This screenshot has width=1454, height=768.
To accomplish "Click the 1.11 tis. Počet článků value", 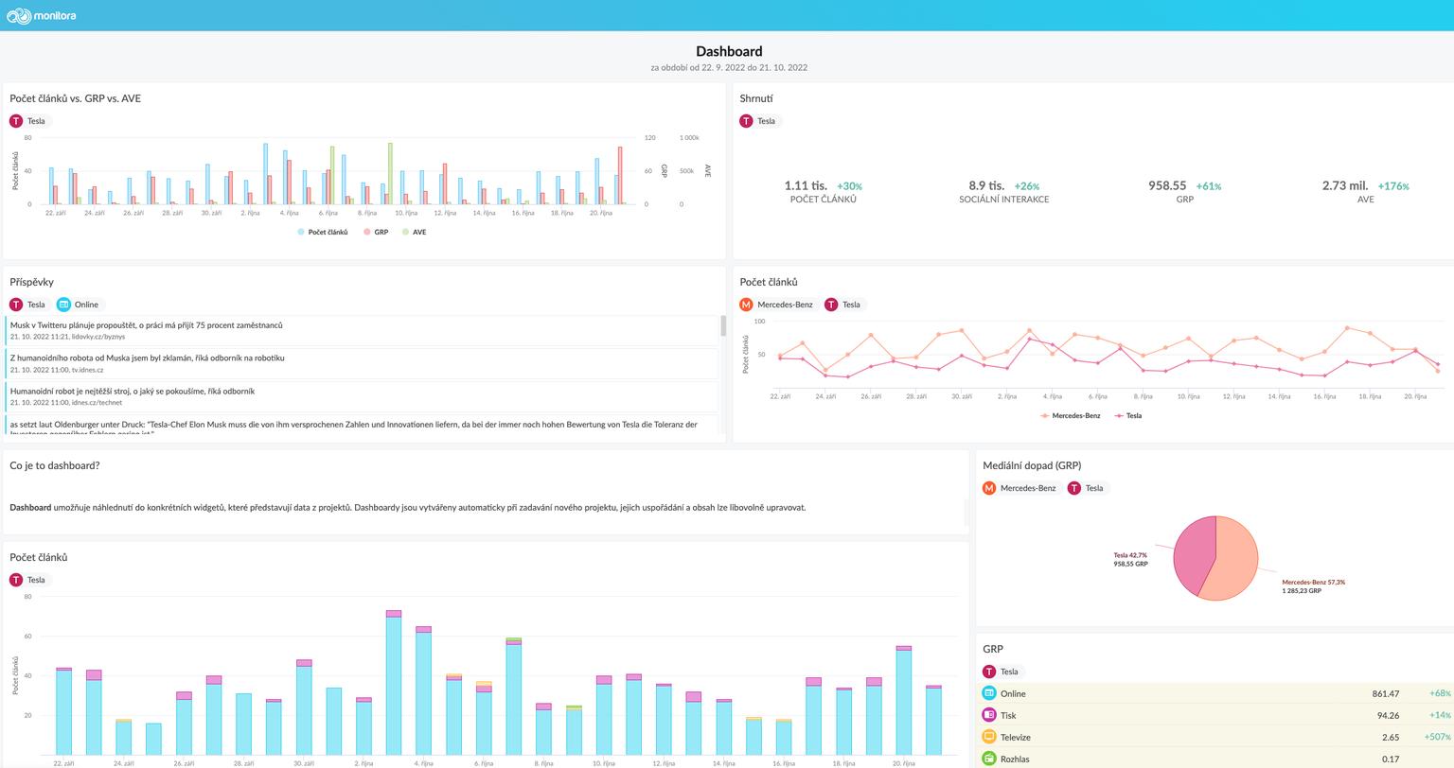I will tap(806, 185).
